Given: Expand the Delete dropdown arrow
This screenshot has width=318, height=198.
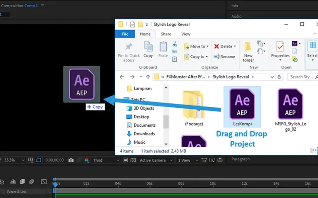Looking at the screenshot, I should click(235, 46).
